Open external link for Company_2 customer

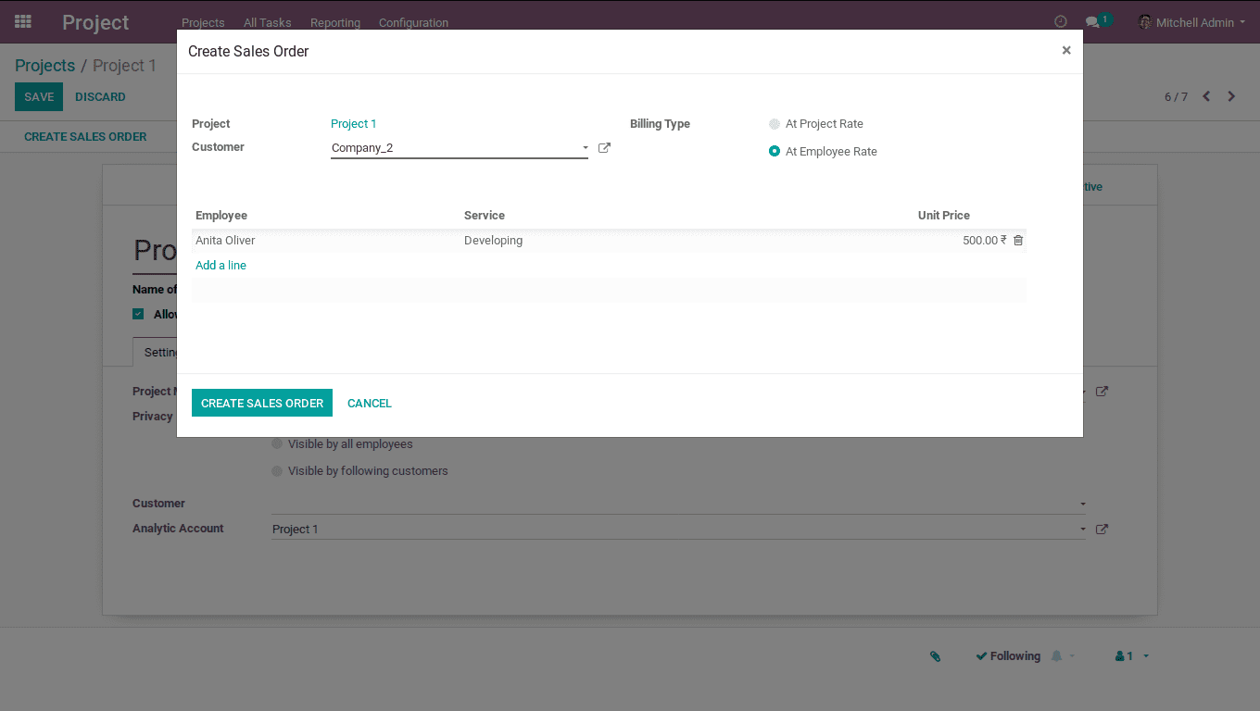[x=604, y=147]
